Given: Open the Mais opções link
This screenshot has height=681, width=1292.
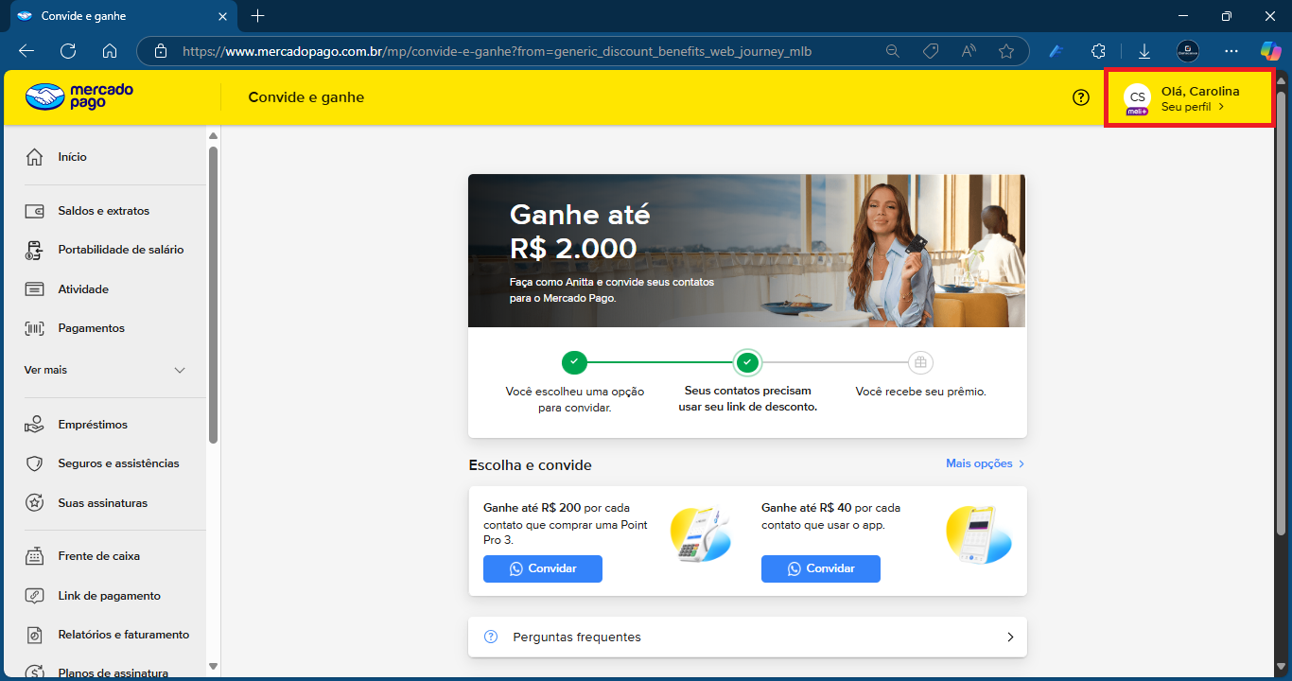Looking at the screenshot, I should [985, 463].
